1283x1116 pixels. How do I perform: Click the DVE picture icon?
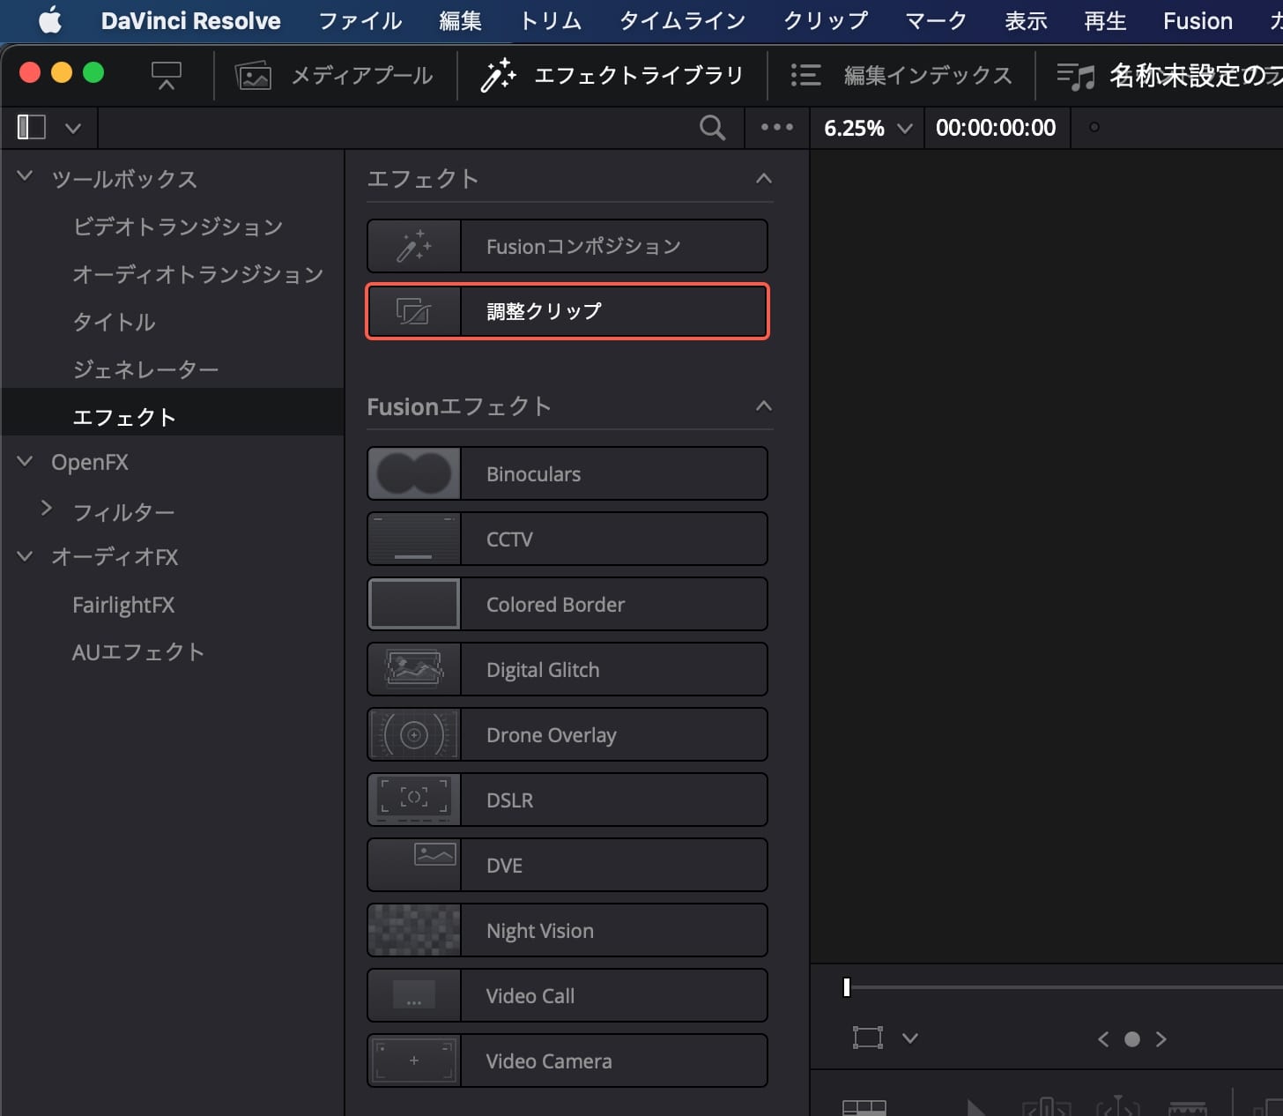[x=434, y=854]
